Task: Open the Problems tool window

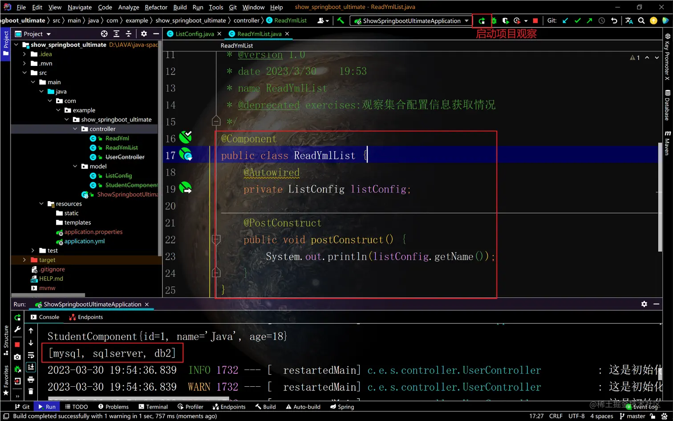Action: pyautogui.click(x=114, y=407)
